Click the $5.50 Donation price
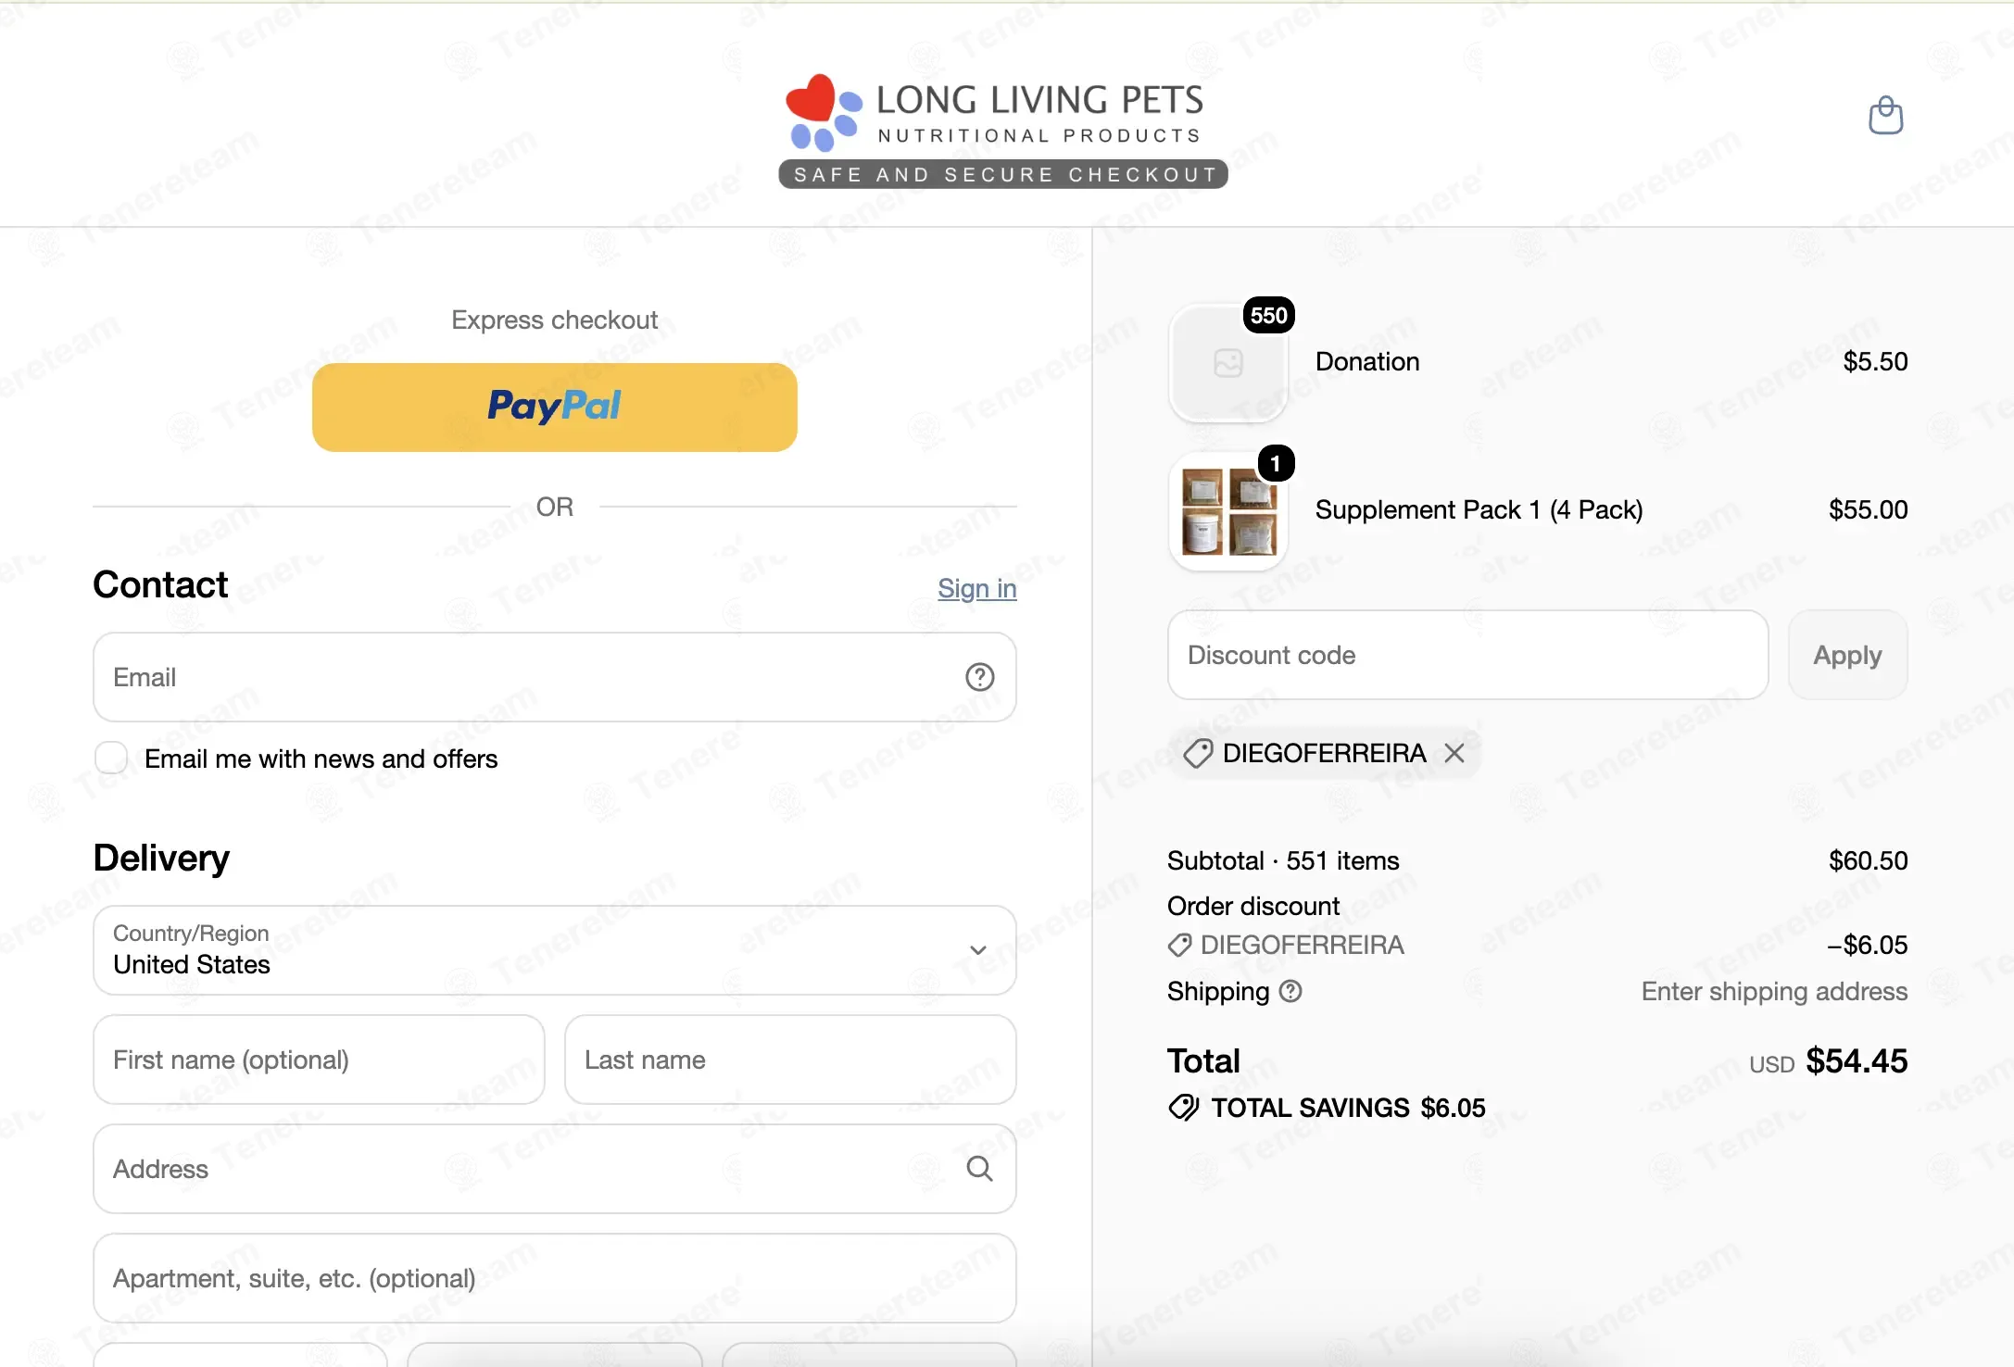 pos(1875,361)
